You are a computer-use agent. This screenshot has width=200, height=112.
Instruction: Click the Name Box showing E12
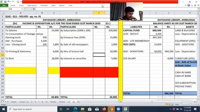click(10, 9)
